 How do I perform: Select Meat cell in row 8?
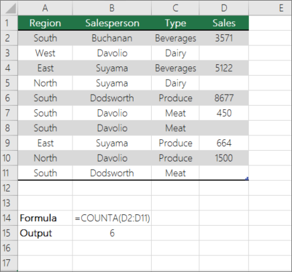click(x=175, y=128)
